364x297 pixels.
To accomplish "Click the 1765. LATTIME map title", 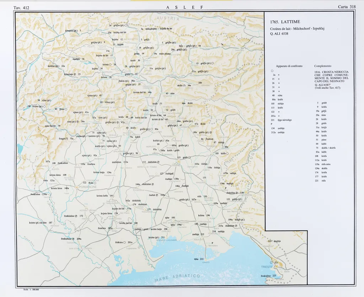I will tap(285, 22).
